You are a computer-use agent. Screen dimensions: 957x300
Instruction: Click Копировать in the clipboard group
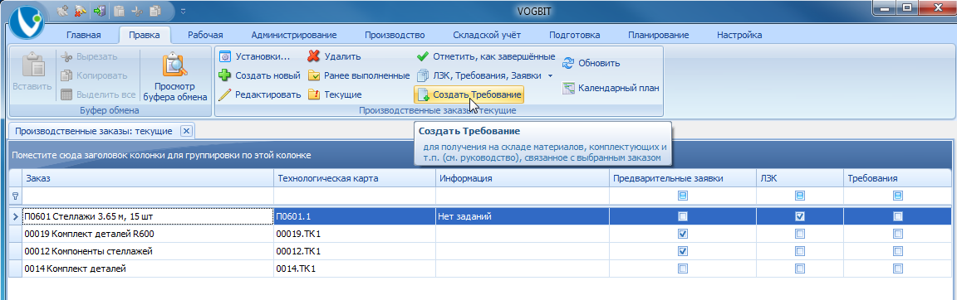[93, 75]
